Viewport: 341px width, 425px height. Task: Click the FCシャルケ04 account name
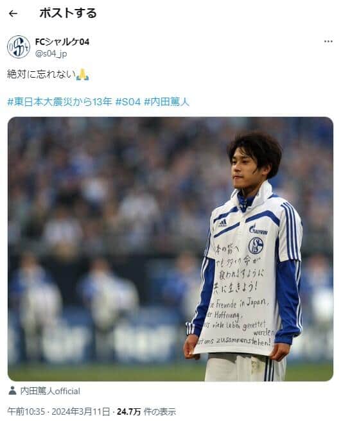[62, 42]
